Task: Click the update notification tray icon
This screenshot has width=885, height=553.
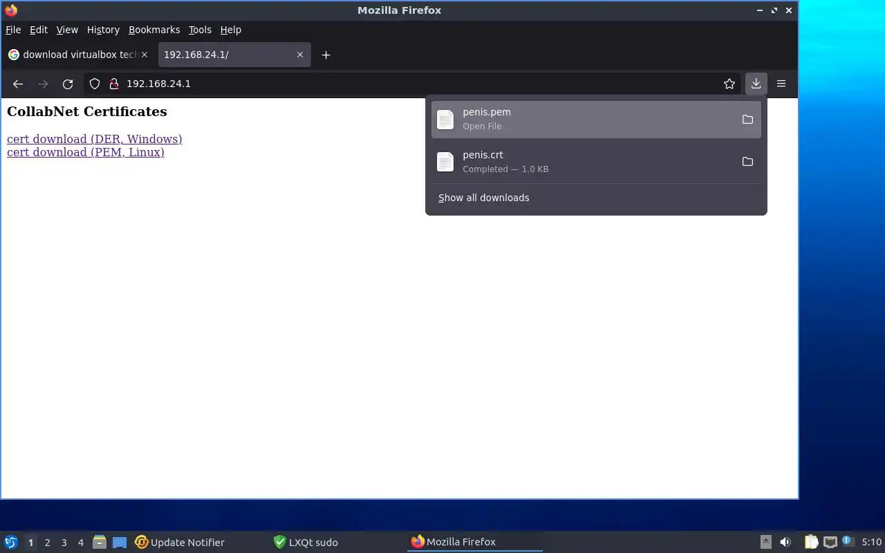Action: point(848,541)
